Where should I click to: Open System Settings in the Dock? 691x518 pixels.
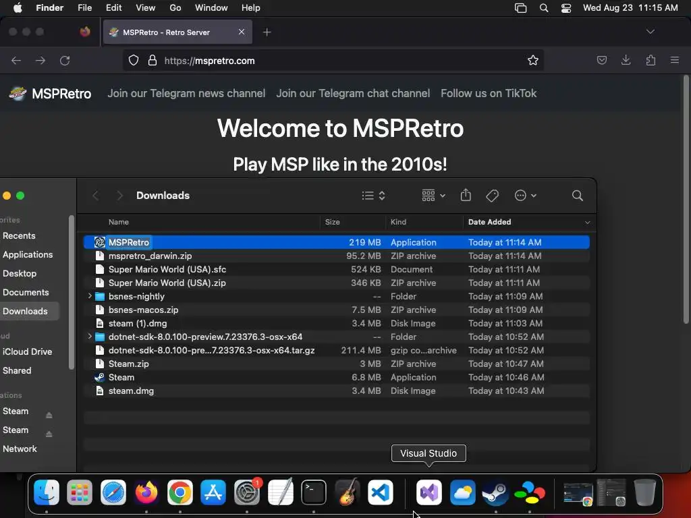tap(247, 492)
